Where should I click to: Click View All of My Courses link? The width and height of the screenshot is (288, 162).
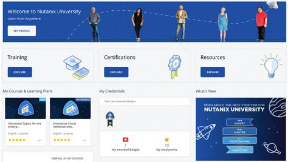tap(67, 158)
